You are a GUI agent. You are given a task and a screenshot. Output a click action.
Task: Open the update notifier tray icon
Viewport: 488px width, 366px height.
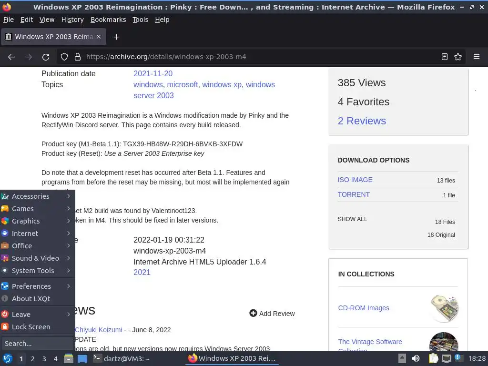[457, 357]
